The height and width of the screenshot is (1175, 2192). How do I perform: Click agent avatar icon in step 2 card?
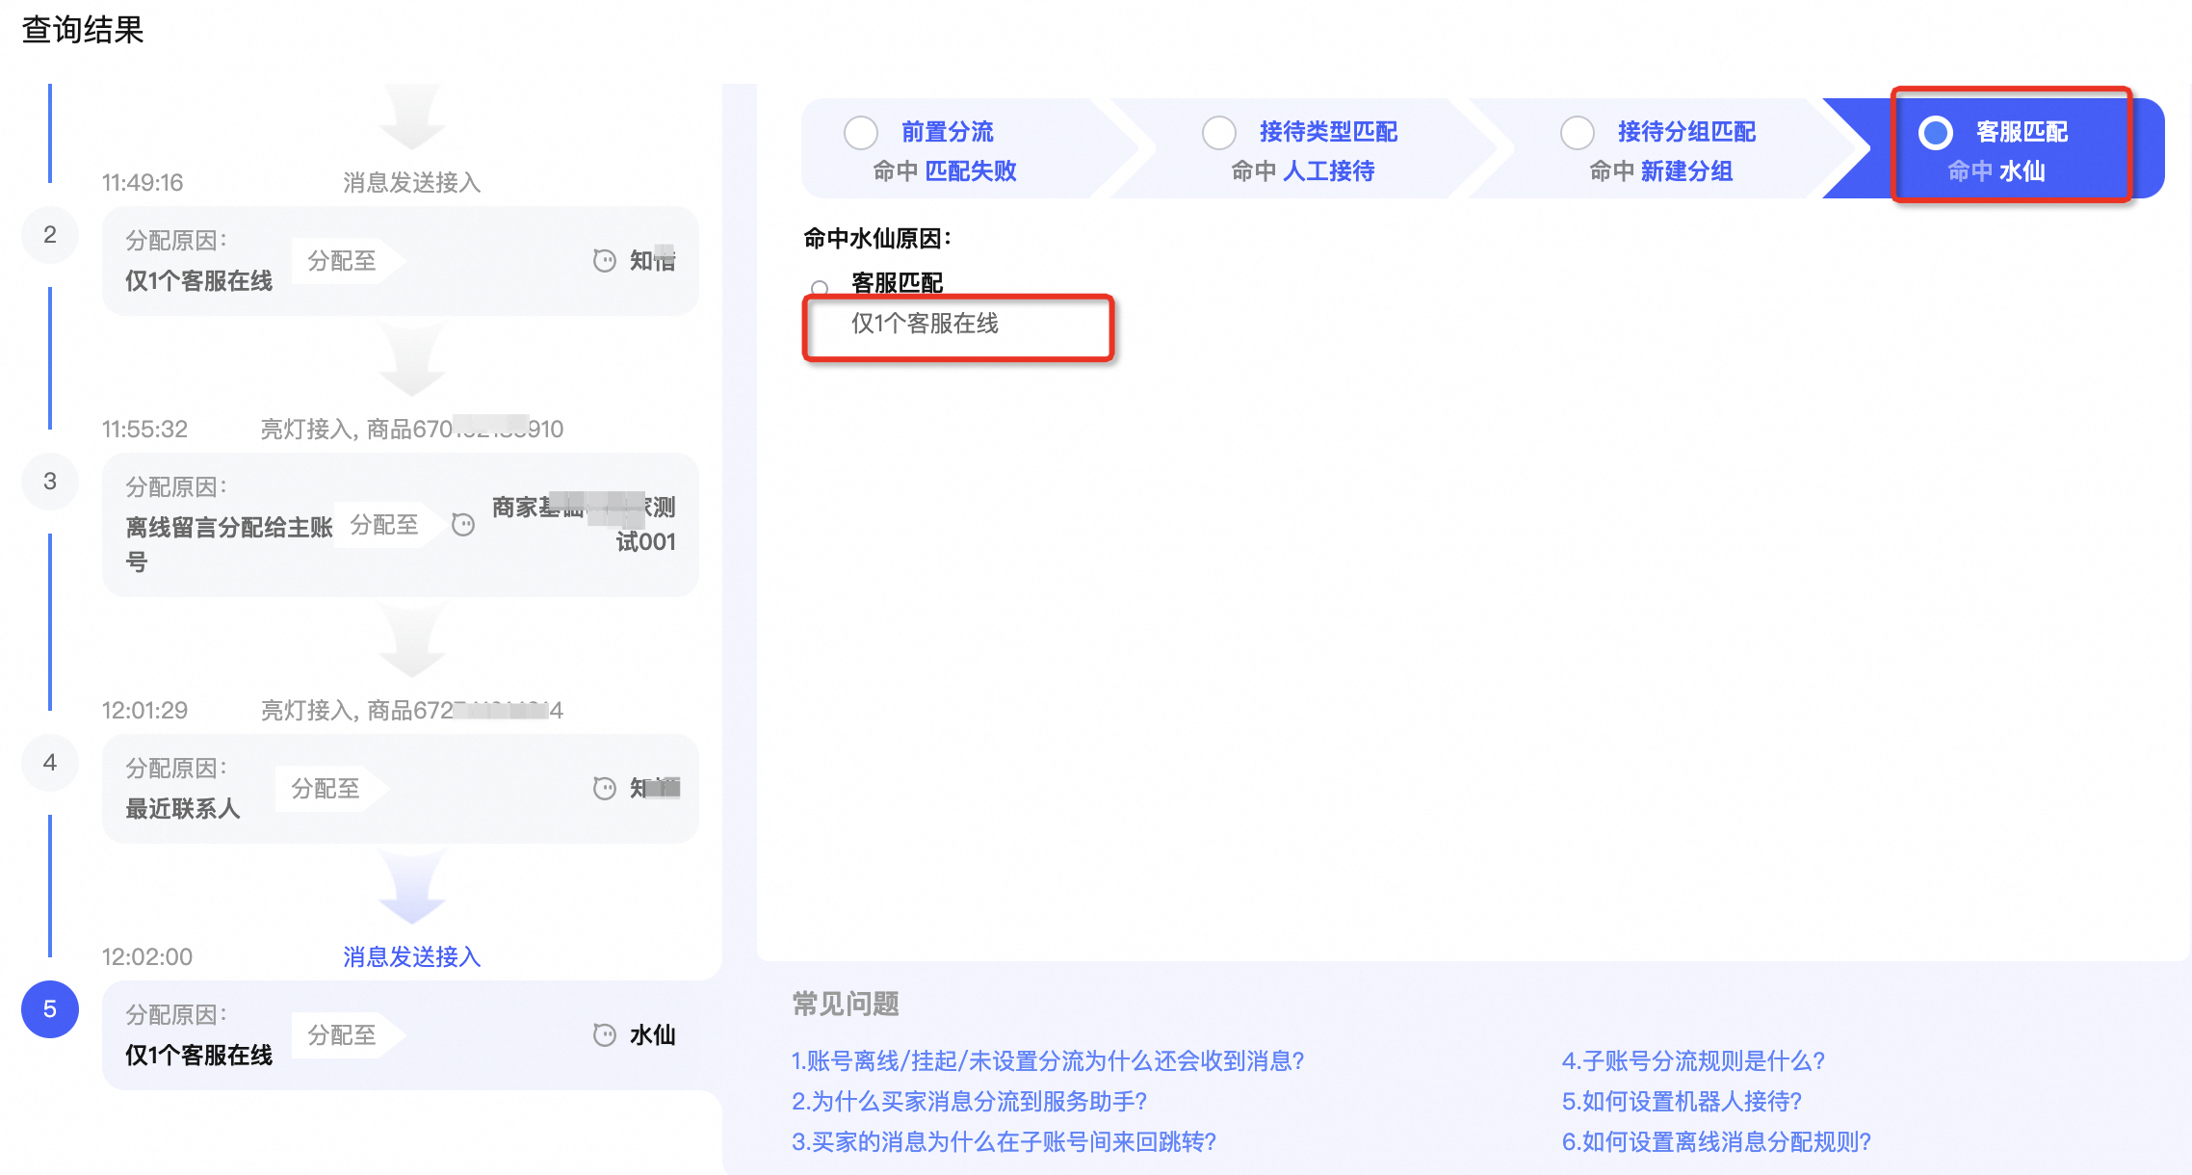click(x=604, y=261)
